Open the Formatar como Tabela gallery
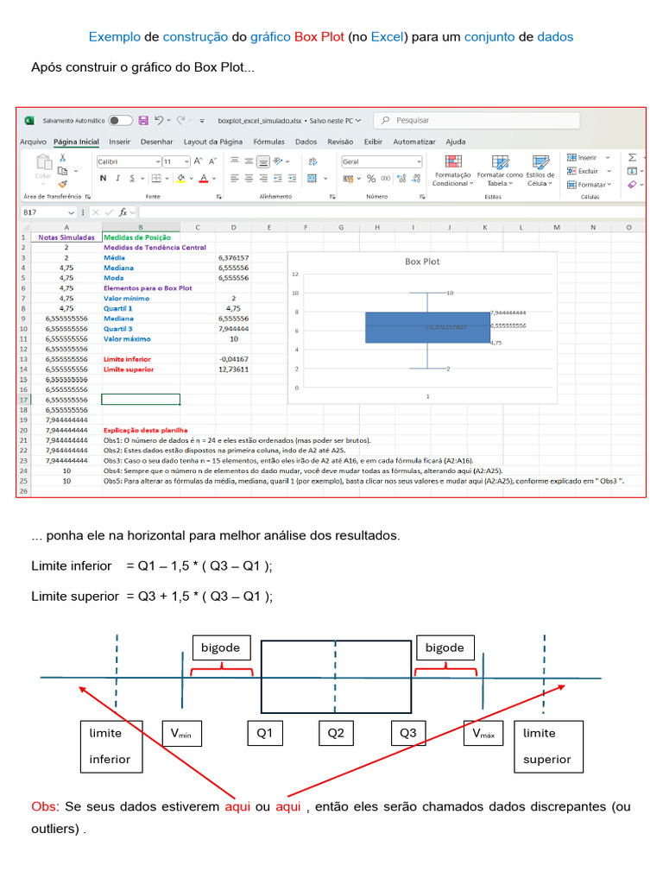Viewport: 663px width, 884px height. (x=500, y=171)
